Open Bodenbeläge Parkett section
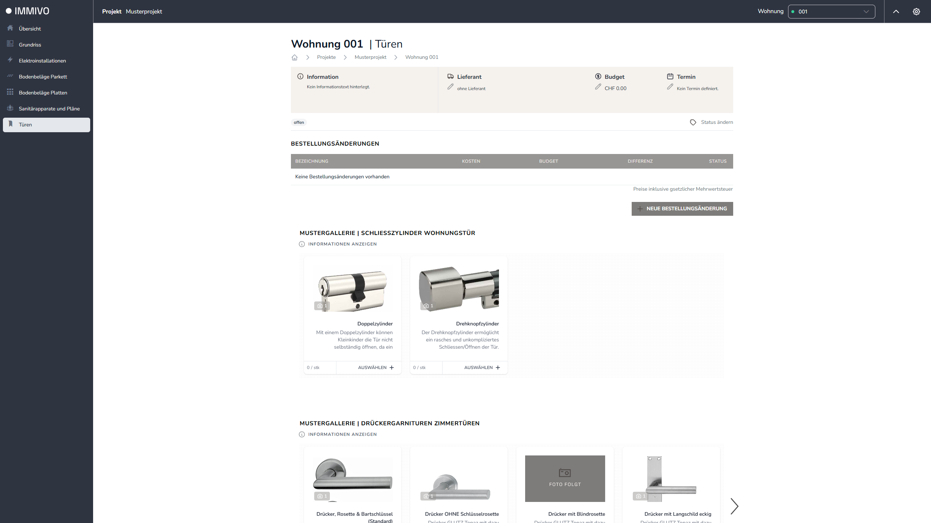 pyautogui.click(x=43, y=77)
